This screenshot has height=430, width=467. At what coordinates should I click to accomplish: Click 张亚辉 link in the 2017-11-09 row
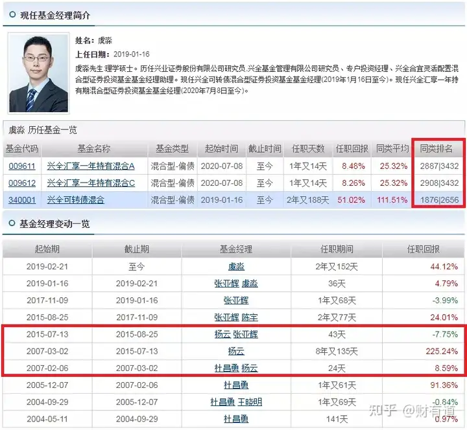pos(236,300)
